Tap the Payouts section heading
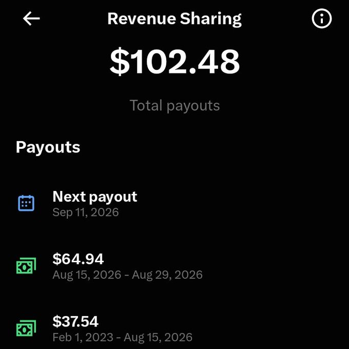The image size is (349, 349). [48, 147]
